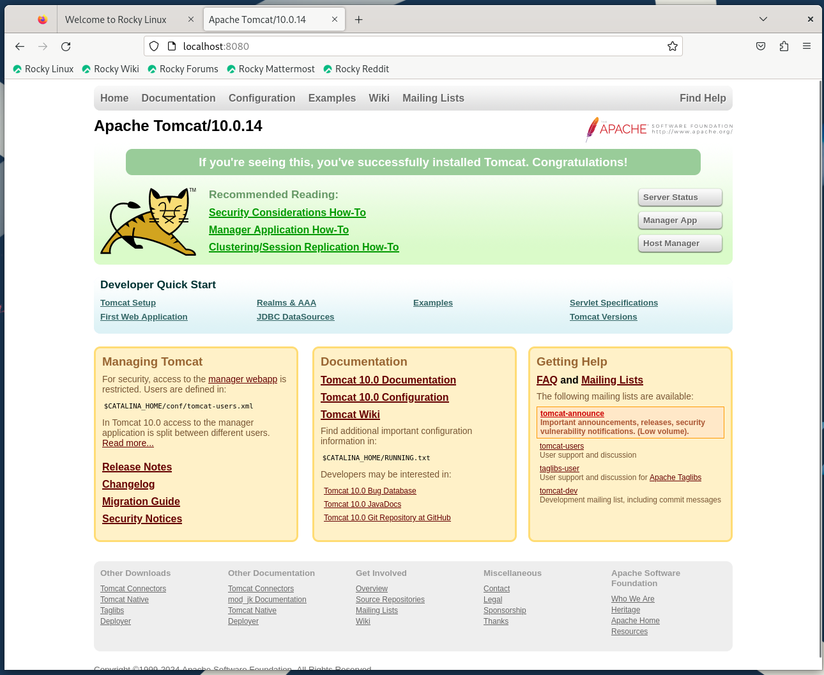824x675 pixels.
Task: Open the Release Notes link
Action: (137, 467)
